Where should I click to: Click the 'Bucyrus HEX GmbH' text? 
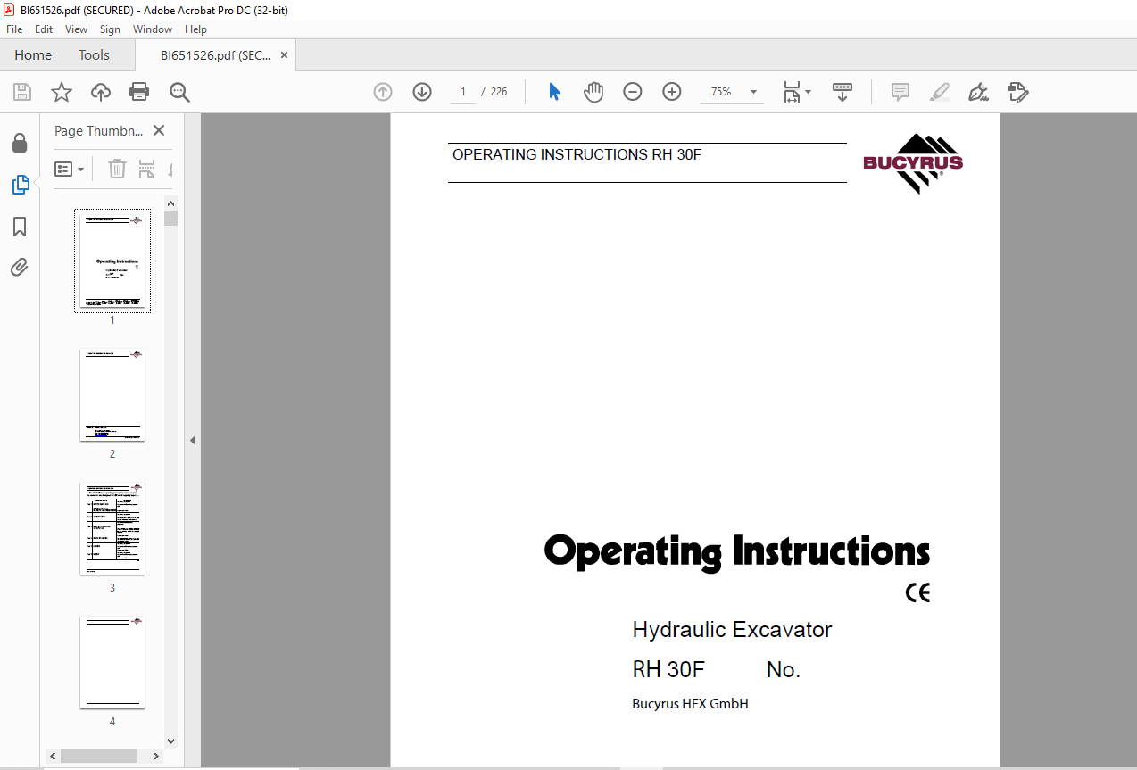tap(690, 704)
